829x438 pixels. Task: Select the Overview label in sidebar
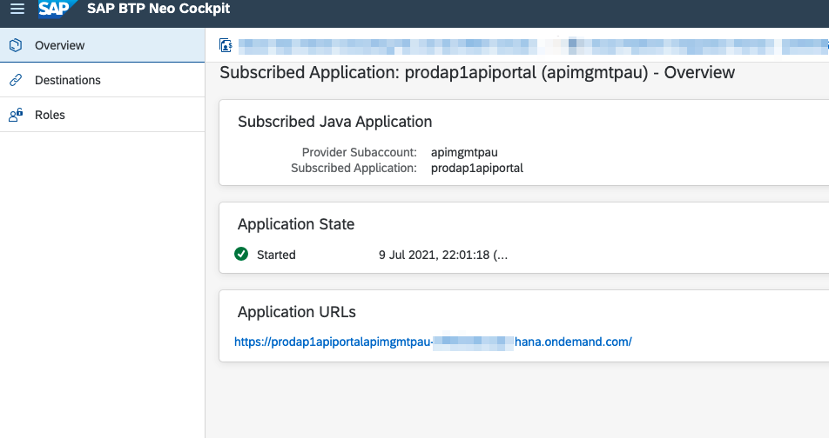(x=59, y=45)
